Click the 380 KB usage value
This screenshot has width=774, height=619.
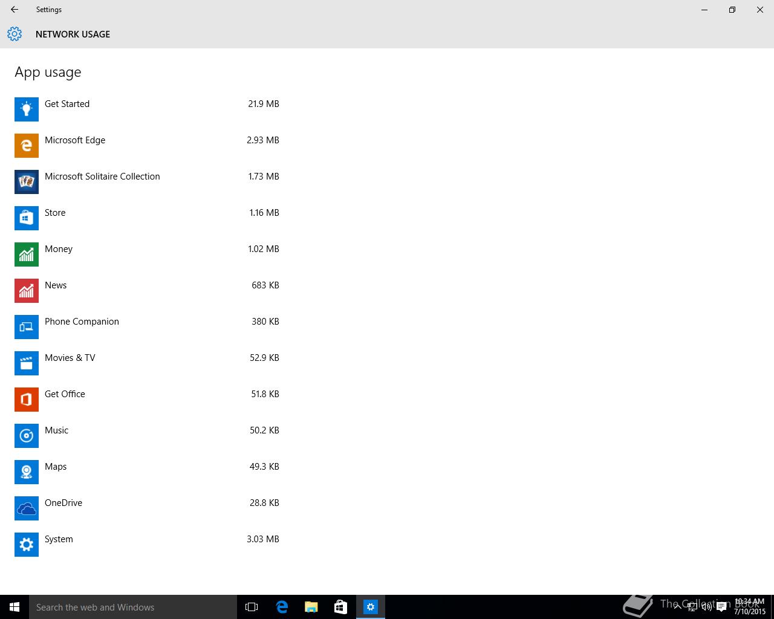pos(265,322)
